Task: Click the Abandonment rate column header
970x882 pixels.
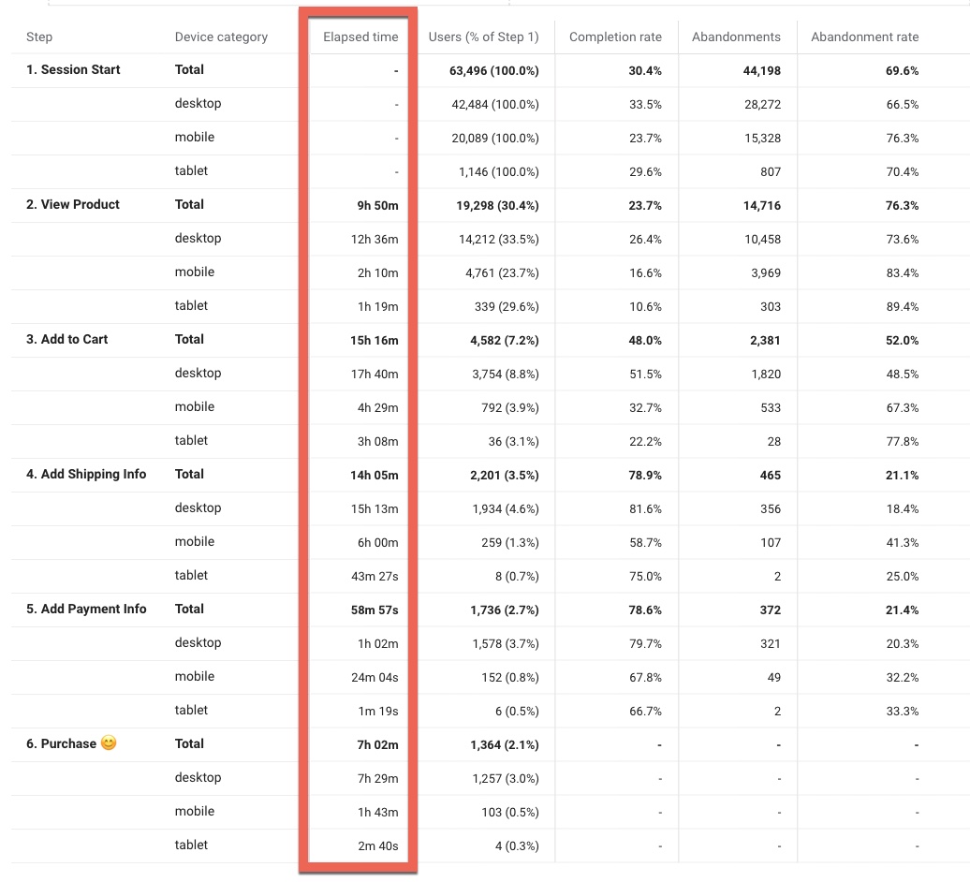Action: 865,37
